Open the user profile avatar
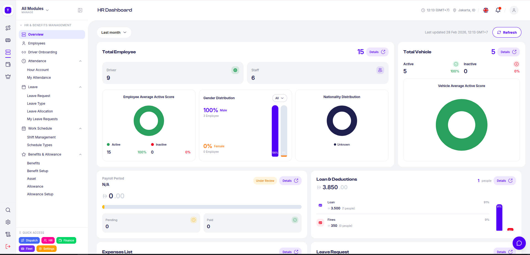 tap(514, 10)
